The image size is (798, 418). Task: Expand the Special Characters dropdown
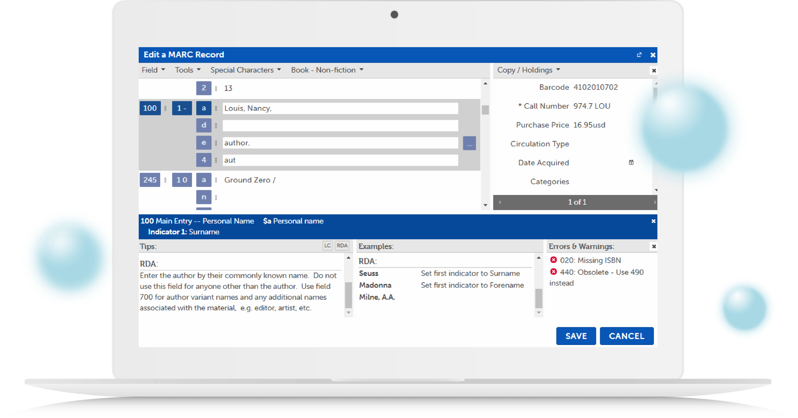[x=245, y=70]
